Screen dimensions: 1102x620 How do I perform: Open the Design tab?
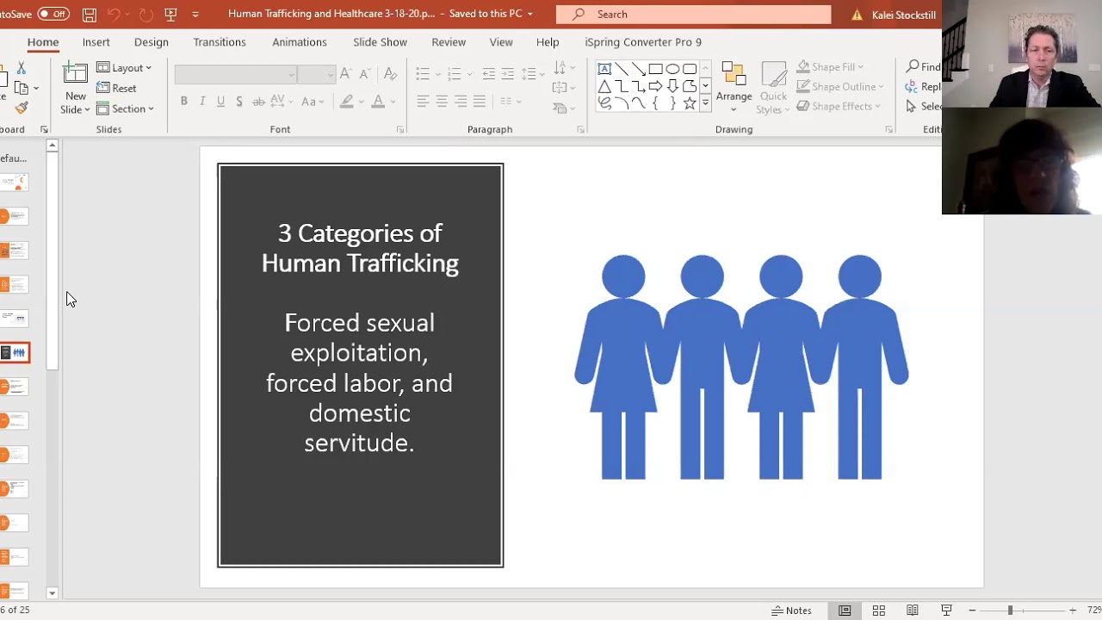pyautogui.click(x=152, y=41)
